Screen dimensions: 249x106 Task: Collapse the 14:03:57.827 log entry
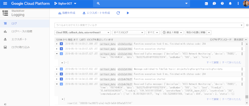click(57, 54)
